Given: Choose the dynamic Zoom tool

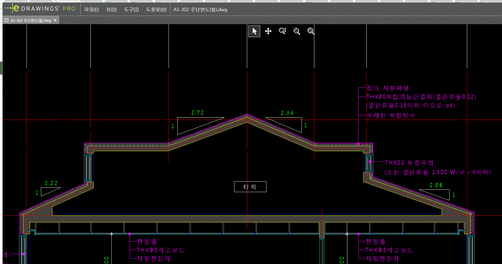Looking at the screenshot, I should click(282, 31).
